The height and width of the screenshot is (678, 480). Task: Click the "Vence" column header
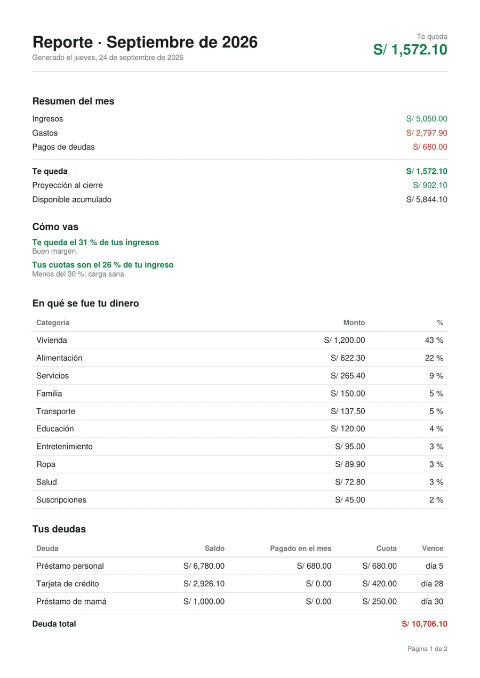coord(433,548)
